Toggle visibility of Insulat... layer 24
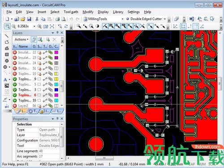This screenshot has height=168, width=224. (x=15, y=63)
